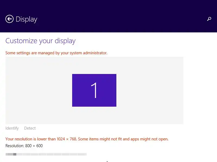Click the 'managed by your system administrator' notice
217x162 pixels.
point(56,53)
